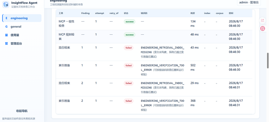Click the vertical page scrollbar thumb

[x=268, y=61]
